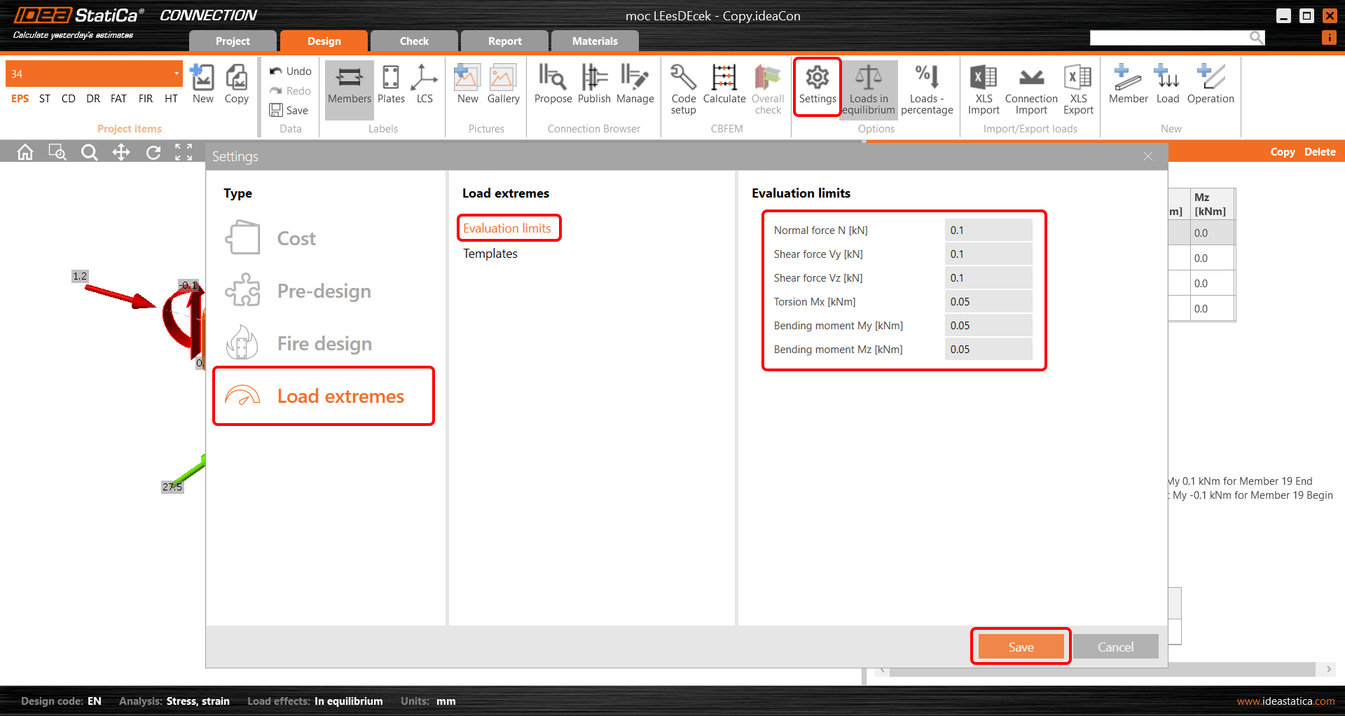Add a new Member with the ribbon icon
The height and width of the screenshot is (716, 1345).
(1128, 85)
